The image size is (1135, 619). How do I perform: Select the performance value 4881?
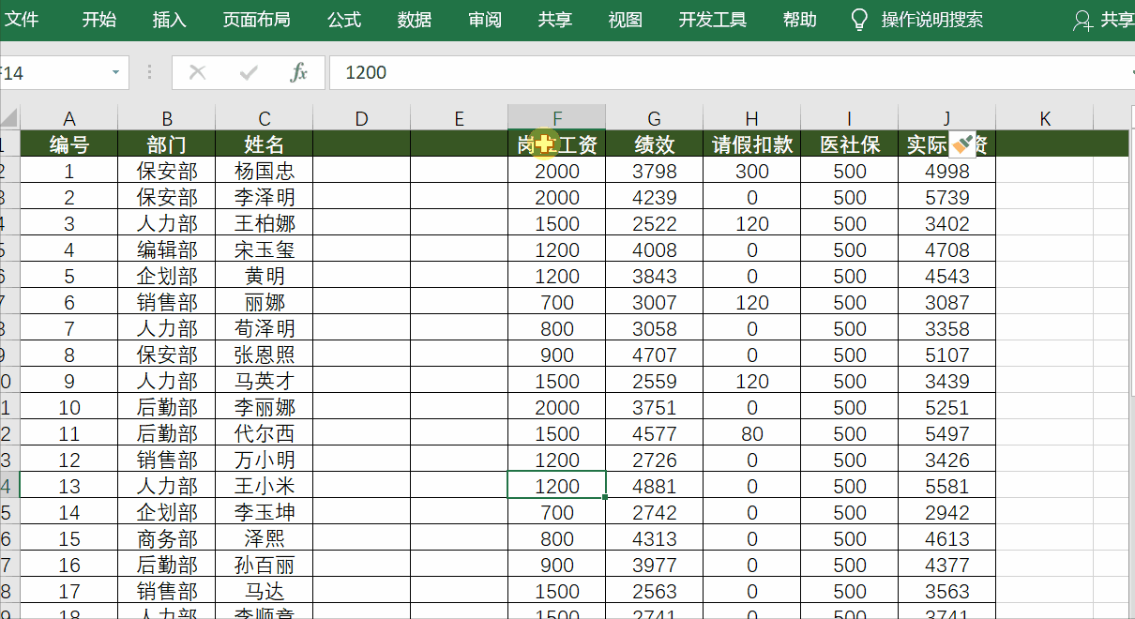tap(655, 486)
